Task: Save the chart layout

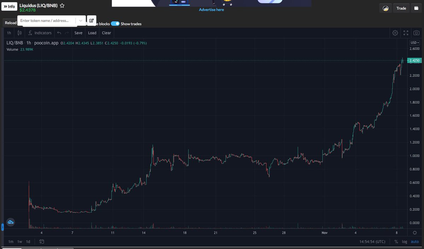Action: click(x=78, y=33)
